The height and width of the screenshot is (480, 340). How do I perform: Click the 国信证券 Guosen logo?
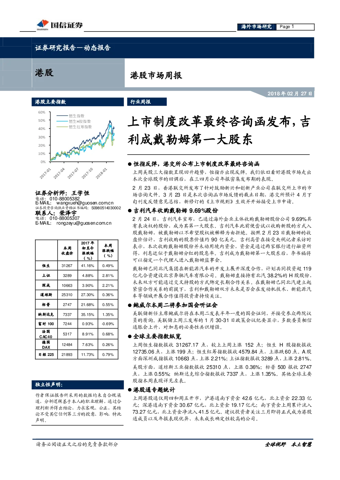pyautogui.click(x=60, y=25)
